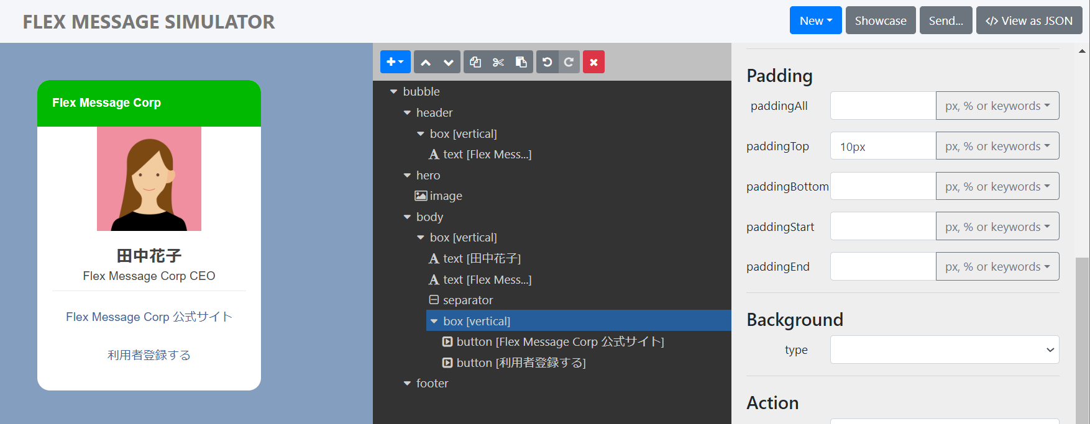1090x424 pixels.
Task: Collapse the footer node arrow
Action: click(x=407, y=384)
